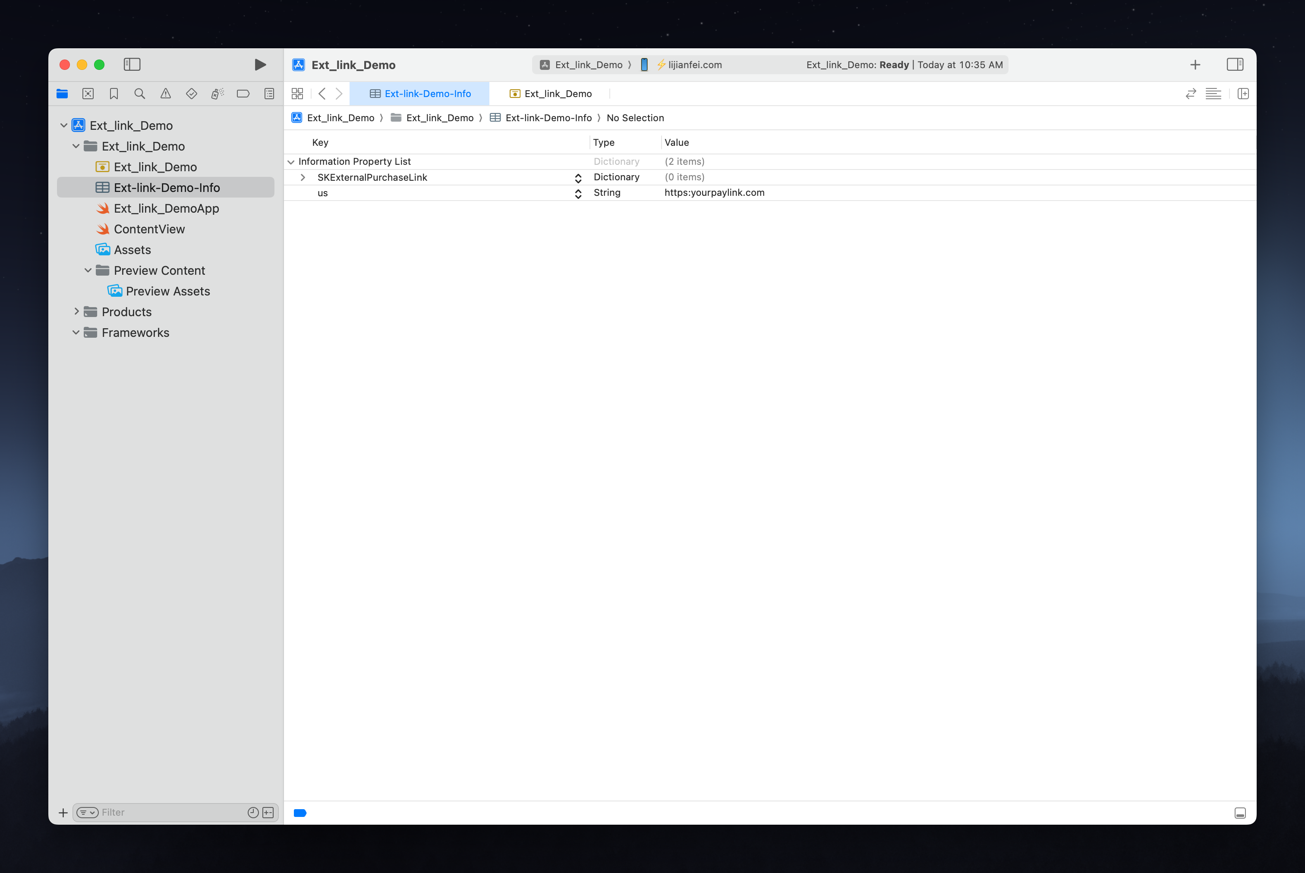
Task: Toggle the bottom debug area
Action: coord(1240,813)
